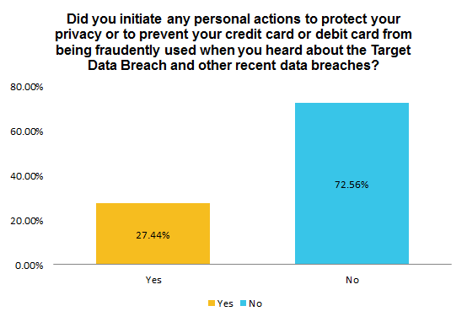Click the blue No bar
The width and height of the screenshot is (467, 322).
(x=352, y=184)
